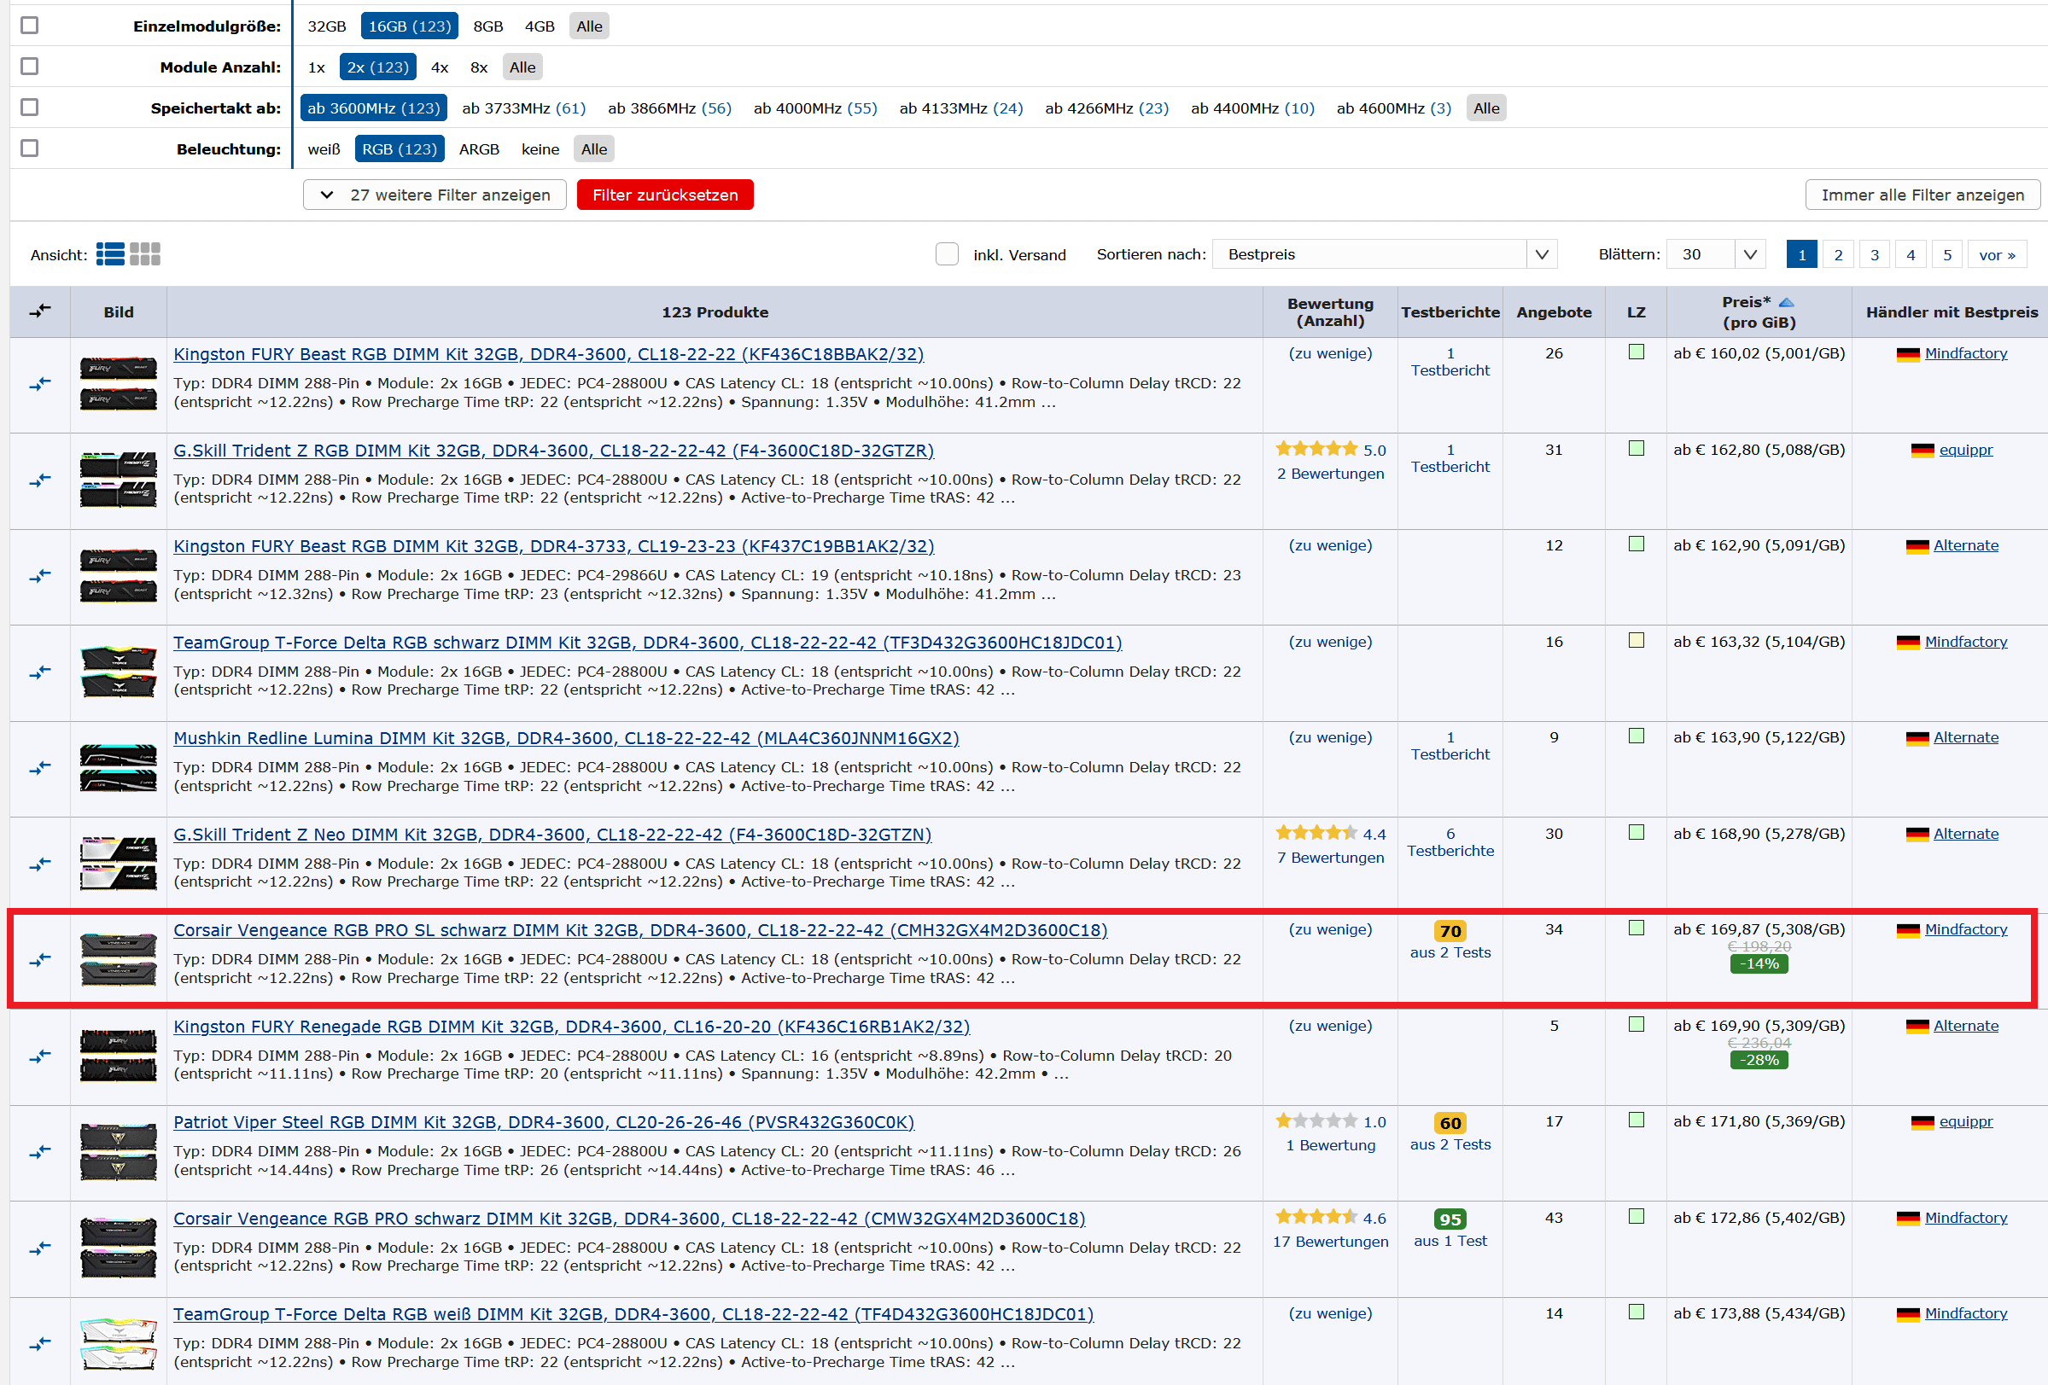This screenshot has height=1385, width=2048.
Task: Open 17 Bewertungen of Corsair Vengeance RGB PRO
Action: [x=1330, y=1242]
